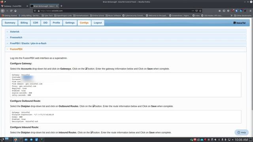Image resolution: width=253 pixels, height=142 pixels.
Task: Open the OpenProject Links bookmark folder
Action: pyautogui.click(x=63, y=15)
